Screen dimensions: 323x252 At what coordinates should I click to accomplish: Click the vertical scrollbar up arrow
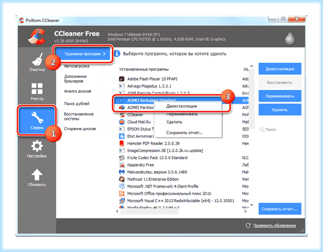pyautogui.click(x=251, y=66)
